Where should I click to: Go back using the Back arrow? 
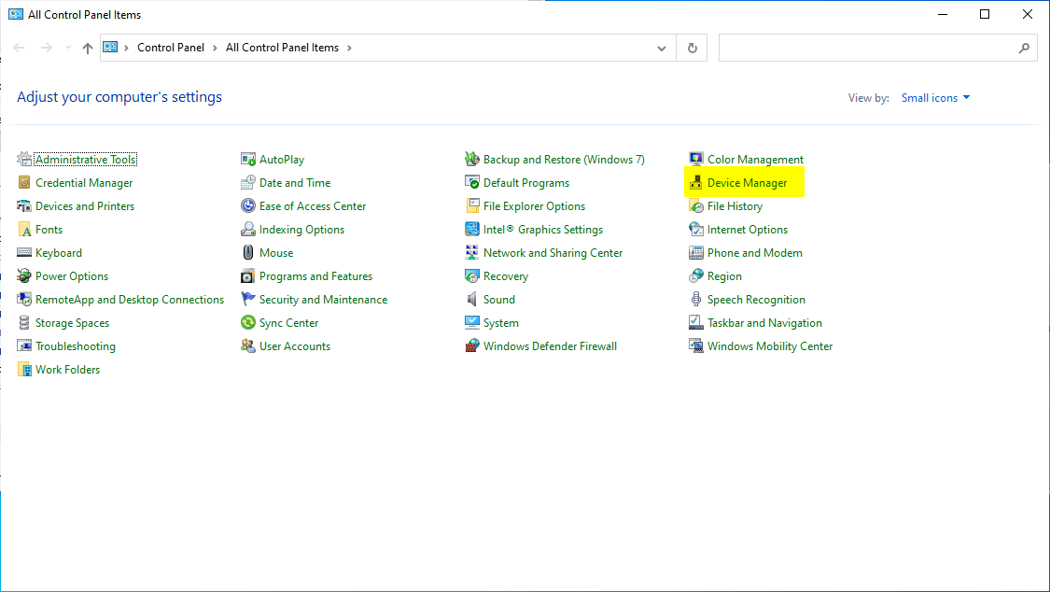(20, 48)
